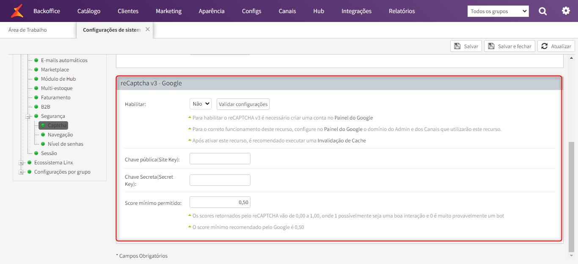
Task: Click green dot beside Módulo de Hub
Action: coord(36,79)
